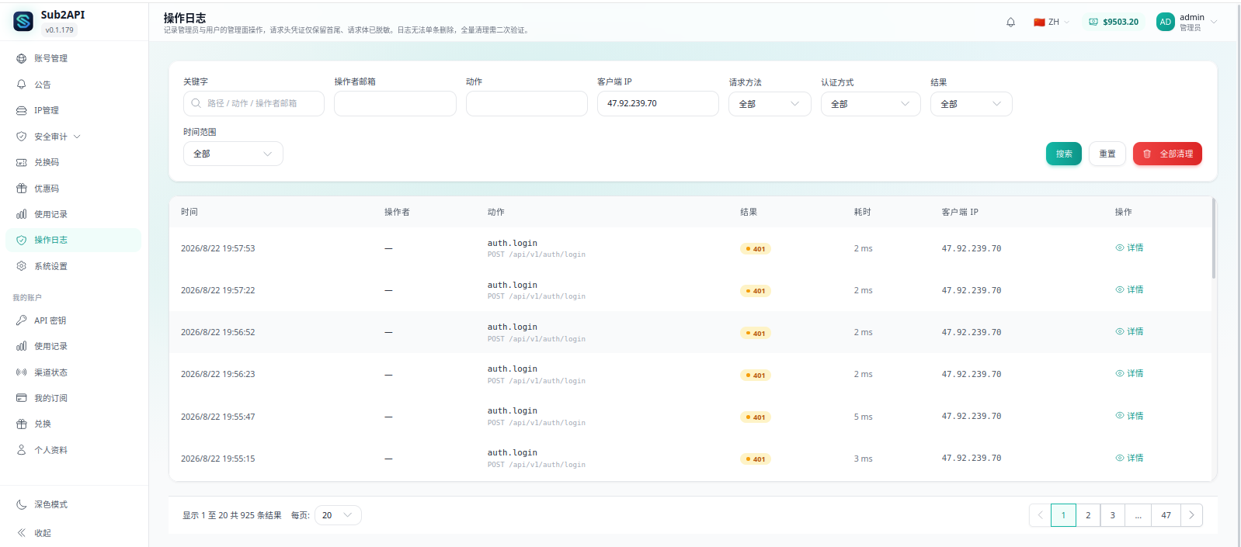Click the Sub2API logo icon
Image resolution: width=1241 pixels, height=547 pixels.
click(23, 22)
